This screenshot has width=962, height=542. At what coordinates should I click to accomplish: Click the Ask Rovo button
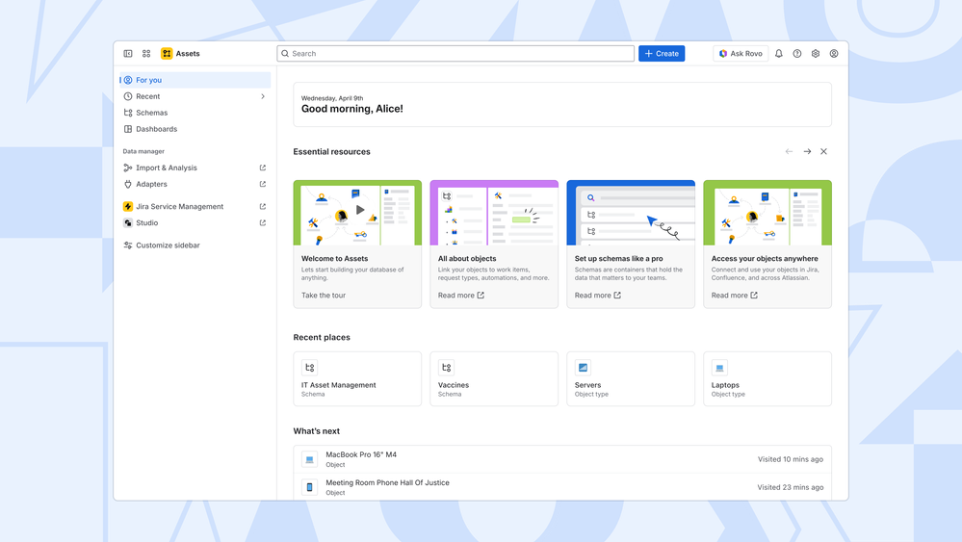(x=741, y=53)
